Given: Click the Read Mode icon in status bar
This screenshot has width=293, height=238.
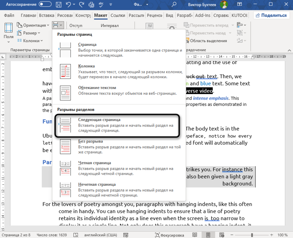Looking at the screenshot, I should click(x=195, y=234).
